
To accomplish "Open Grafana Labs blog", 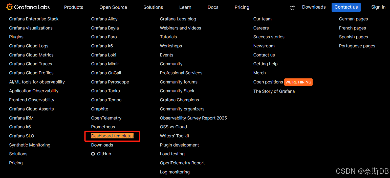I will 178,19.
